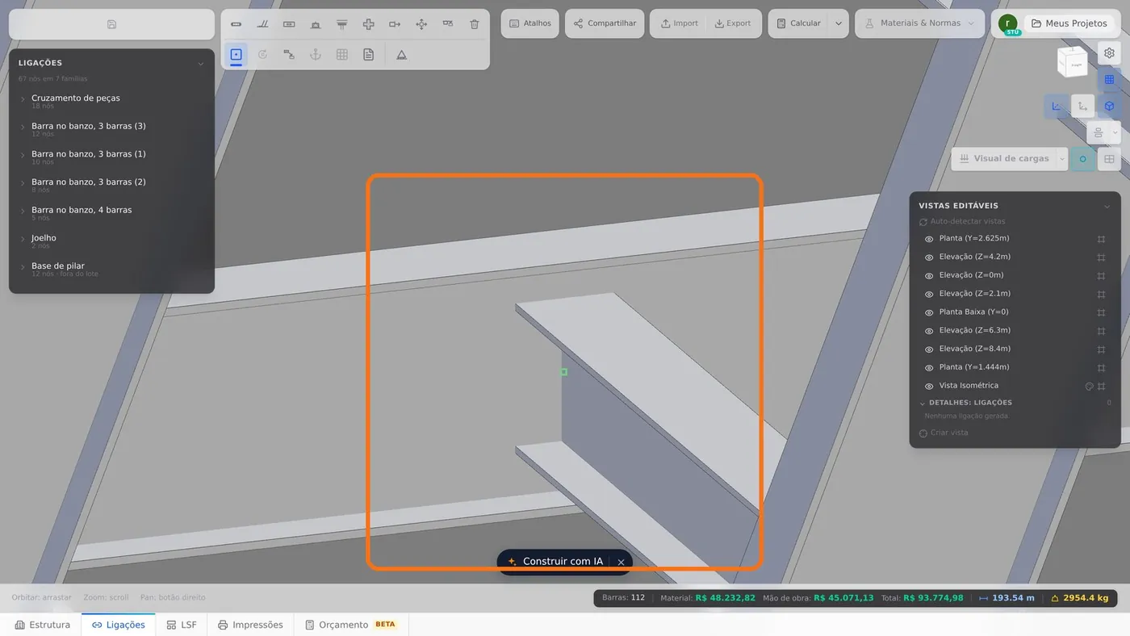
Task: Switch to the Estrutura tab
Action: coord(43,625)
